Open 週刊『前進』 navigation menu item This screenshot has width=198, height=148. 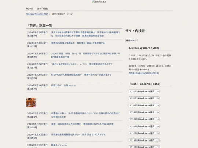[43, 8]
